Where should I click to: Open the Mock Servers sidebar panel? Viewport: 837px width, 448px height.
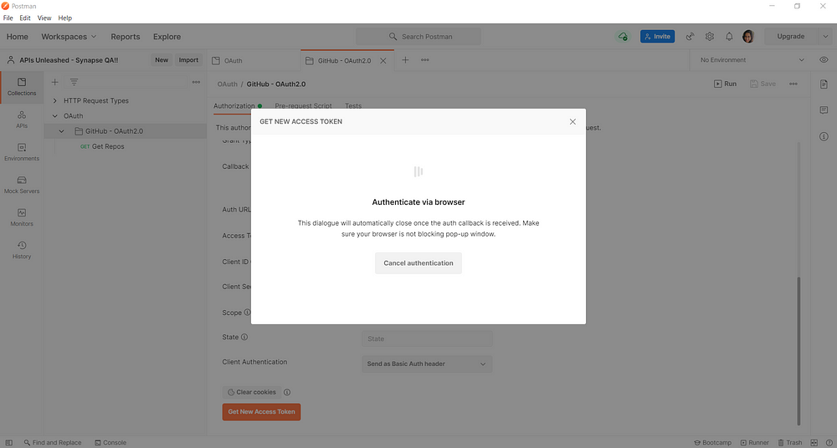pos(22,184)
